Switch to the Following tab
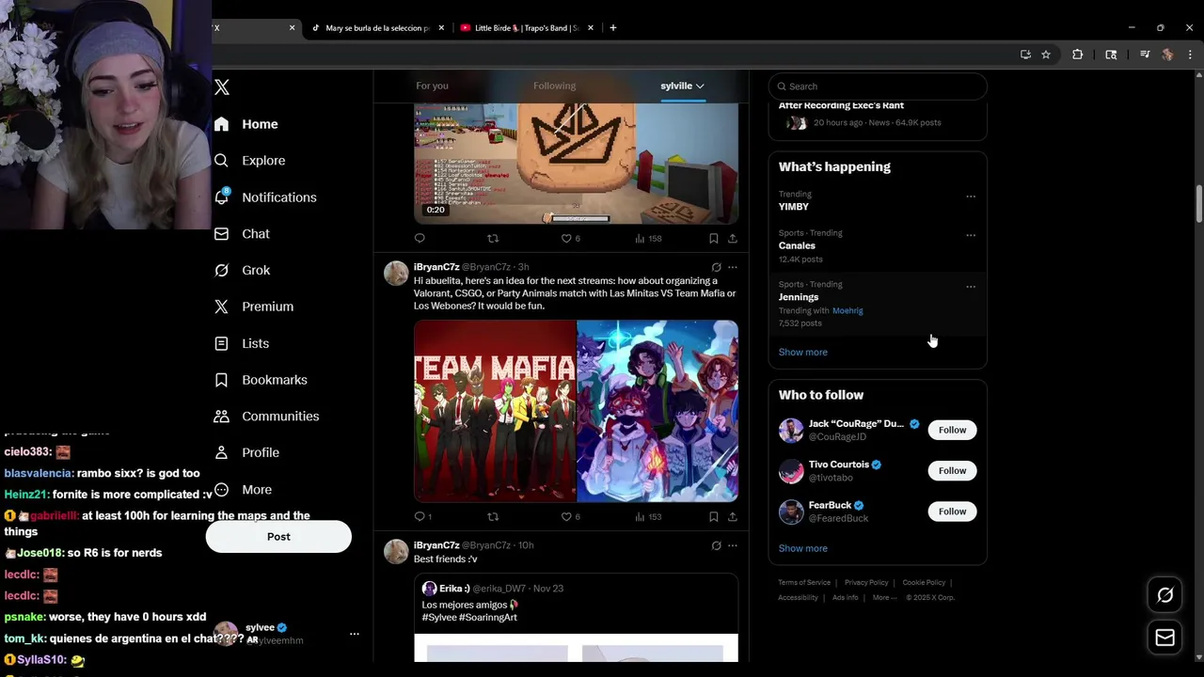The image size is (1204, 677). 554,86
